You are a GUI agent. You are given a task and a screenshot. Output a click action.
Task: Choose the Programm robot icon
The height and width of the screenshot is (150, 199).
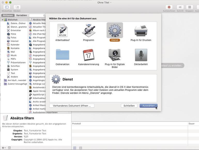(89, 31)
